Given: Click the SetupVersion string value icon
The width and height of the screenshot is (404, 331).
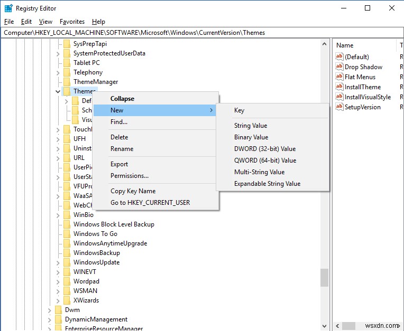Looking at the screenshot, I should 339,107.
